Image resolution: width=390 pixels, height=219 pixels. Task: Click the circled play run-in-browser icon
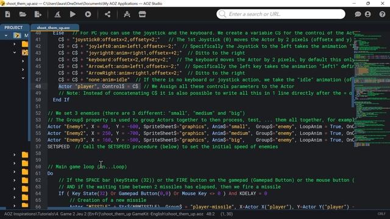point(88,14)
